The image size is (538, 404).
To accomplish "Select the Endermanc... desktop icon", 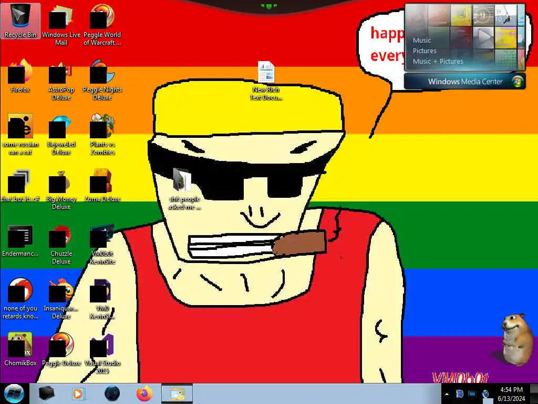I will coord(20,240).
